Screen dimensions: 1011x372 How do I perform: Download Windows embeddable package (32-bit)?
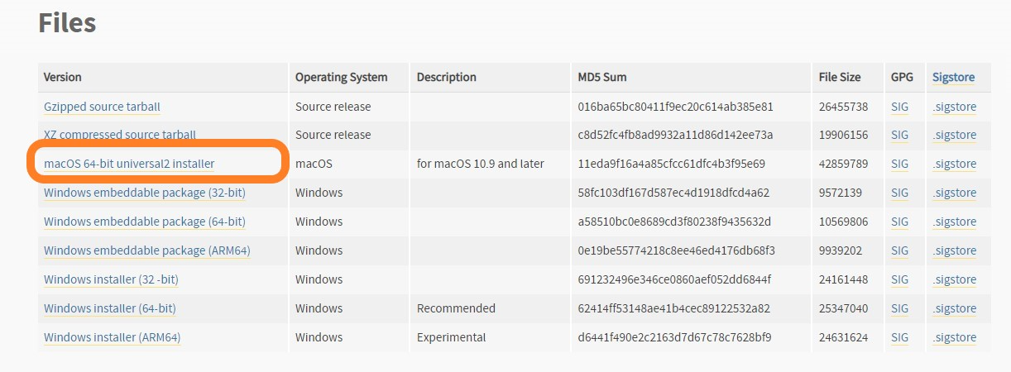(145, 193)
